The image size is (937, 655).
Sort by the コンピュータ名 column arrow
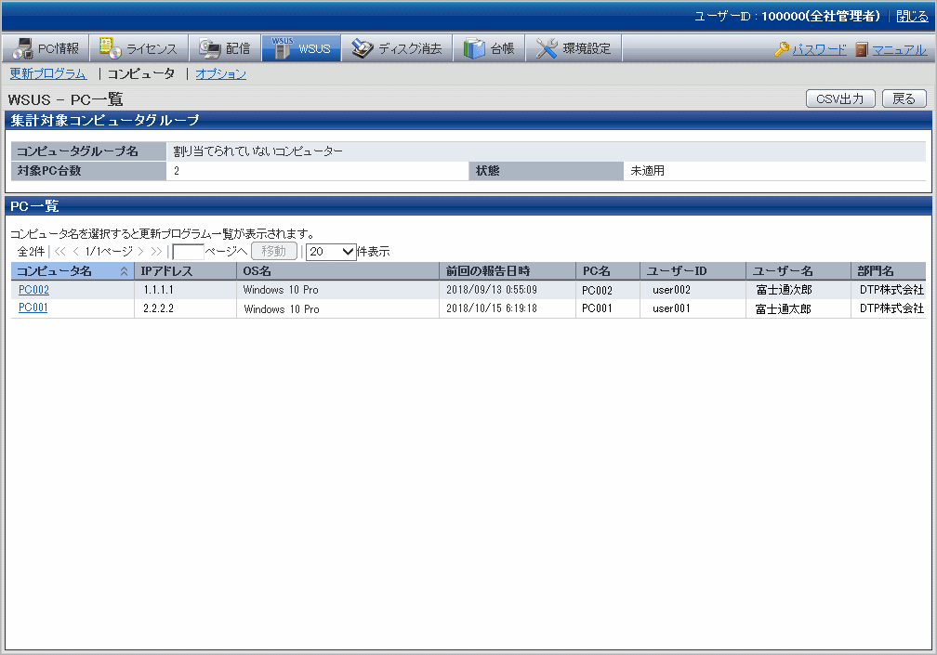124,271
